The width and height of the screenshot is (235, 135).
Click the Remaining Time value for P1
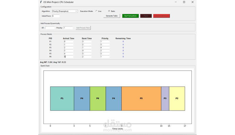[123, 41]
